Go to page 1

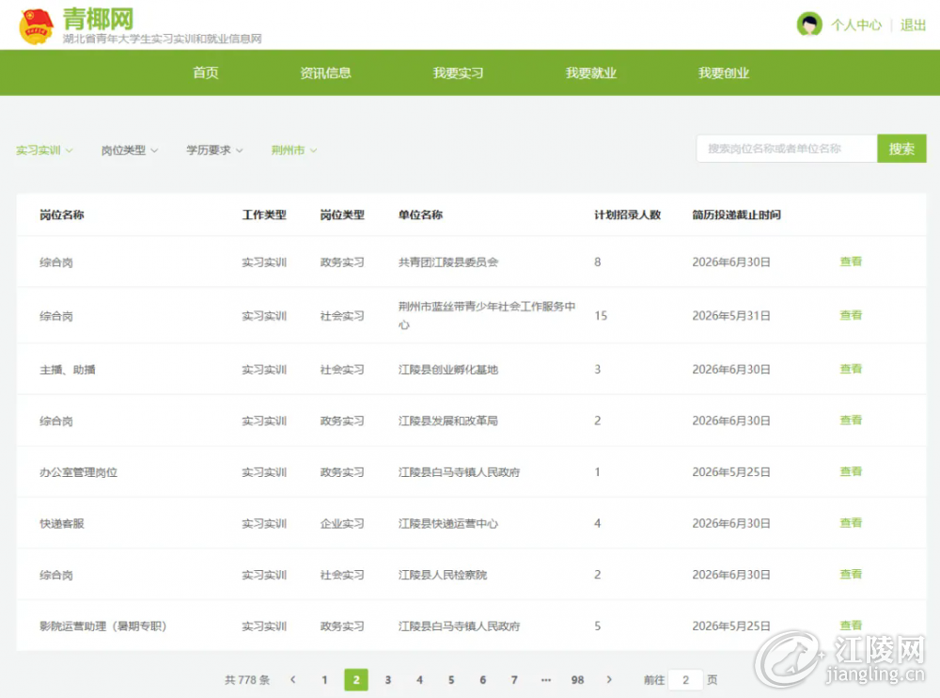click(x=324, y=680)
